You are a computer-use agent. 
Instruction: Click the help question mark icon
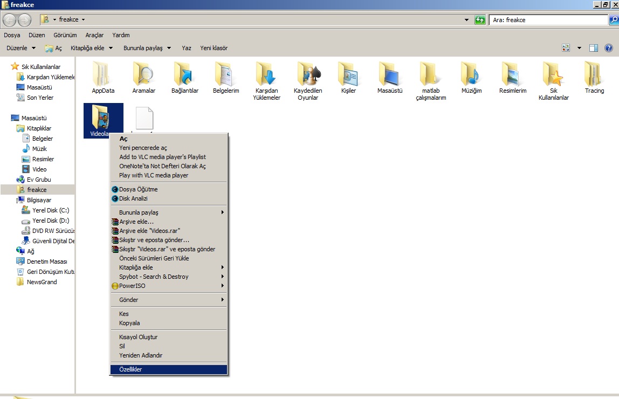pos(609,48)
